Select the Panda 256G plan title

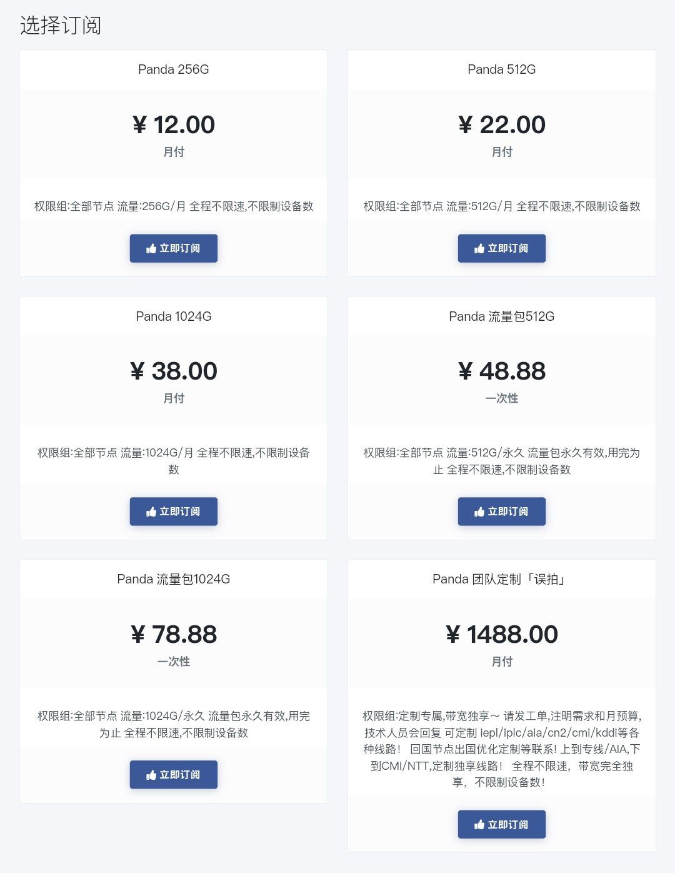click(174, 69)
